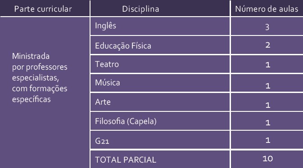
Task: Click the total value 10
Action: [267, 159]
